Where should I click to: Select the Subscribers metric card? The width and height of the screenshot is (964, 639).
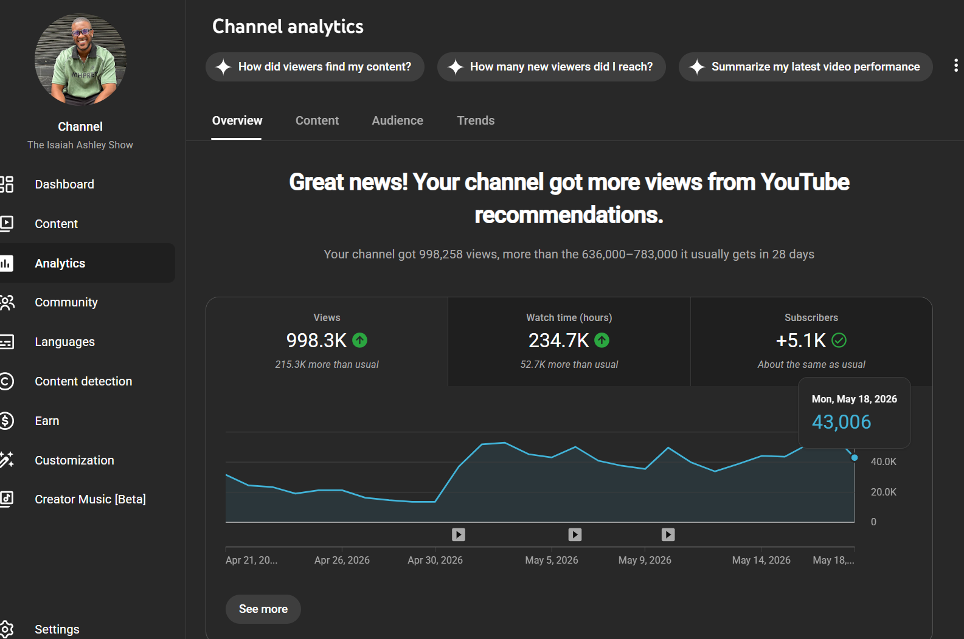tap(811, 342)
